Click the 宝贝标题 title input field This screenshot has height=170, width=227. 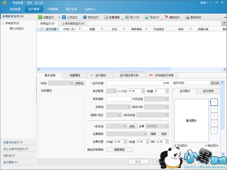(134, 83)
